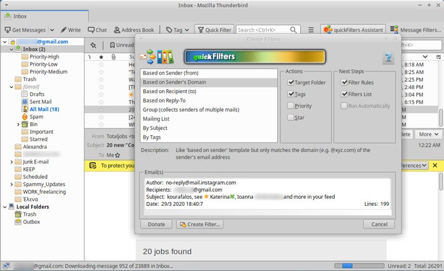Click the quickFilters Assistant toolbar icon
The image size is (444, 271).
coord(328,30)
